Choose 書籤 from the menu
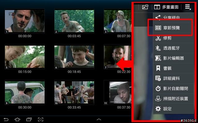 [173, 68]
